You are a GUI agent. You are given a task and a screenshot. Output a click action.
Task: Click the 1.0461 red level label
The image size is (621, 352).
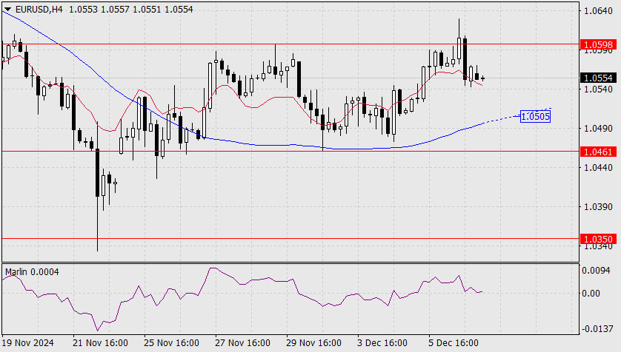(x=598, y=152)
